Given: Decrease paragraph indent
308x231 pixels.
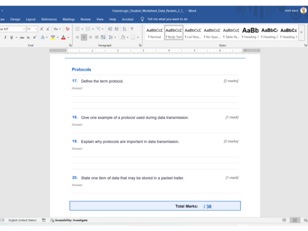Looking at the screenshot, I should [x=110, y=29].
